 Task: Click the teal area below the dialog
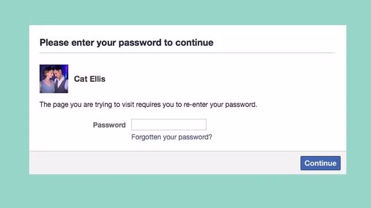point(185,191)
